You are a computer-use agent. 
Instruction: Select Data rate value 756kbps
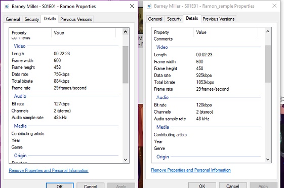coord(62,74)
